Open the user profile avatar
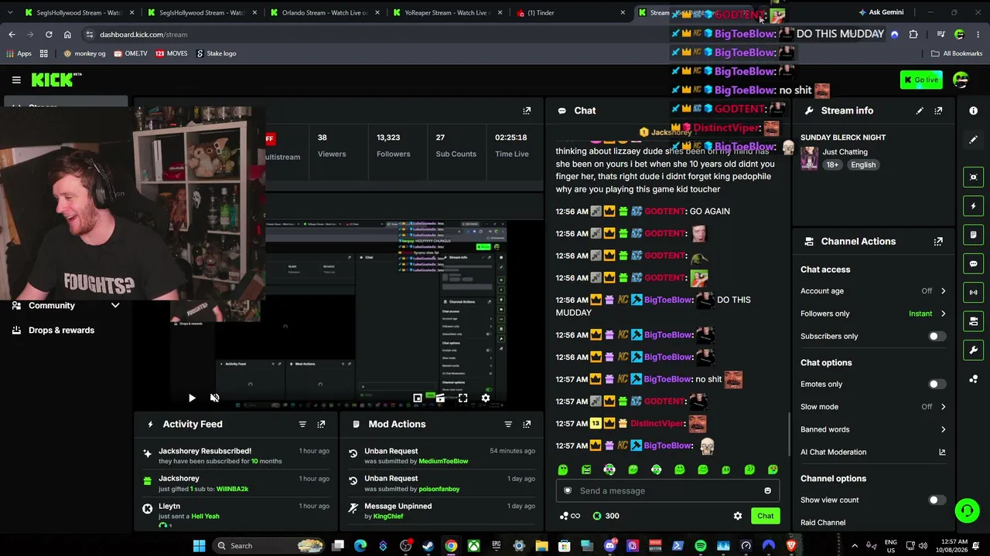This screenshot has width=990, height=556. tap(961, 80)
